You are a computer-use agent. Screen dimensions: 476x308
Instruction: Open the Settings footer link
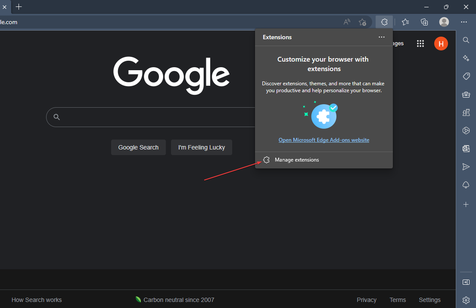point(429,300)
